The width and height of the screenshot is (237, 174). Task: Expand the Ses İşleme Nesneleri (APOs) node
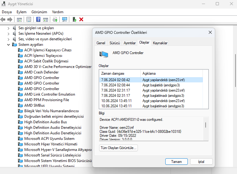[x=9, y=34]
